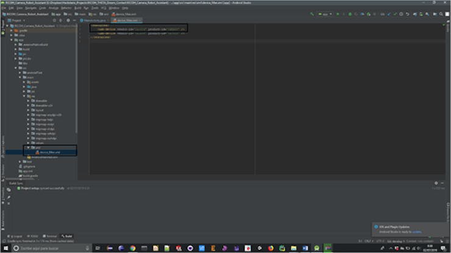Hide the Project panel with minus icon
The height and width of the screenshot is (253, 451).
coord(74,21)
